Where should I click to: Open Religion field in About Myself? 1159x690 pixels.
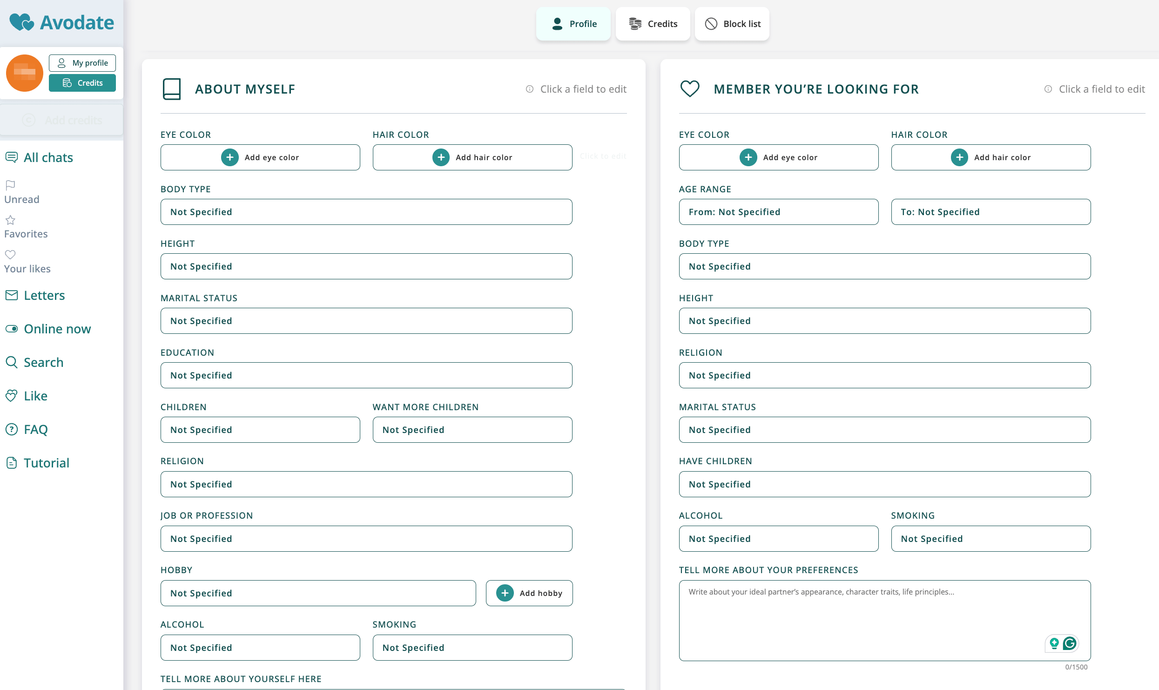tap(366, 484)
